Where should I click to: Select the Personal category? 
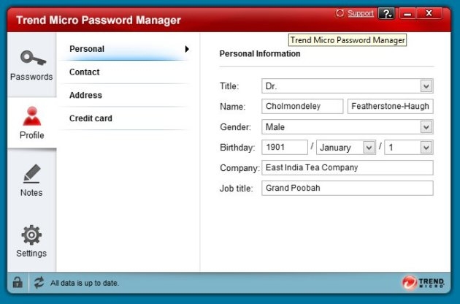[126, 49]
